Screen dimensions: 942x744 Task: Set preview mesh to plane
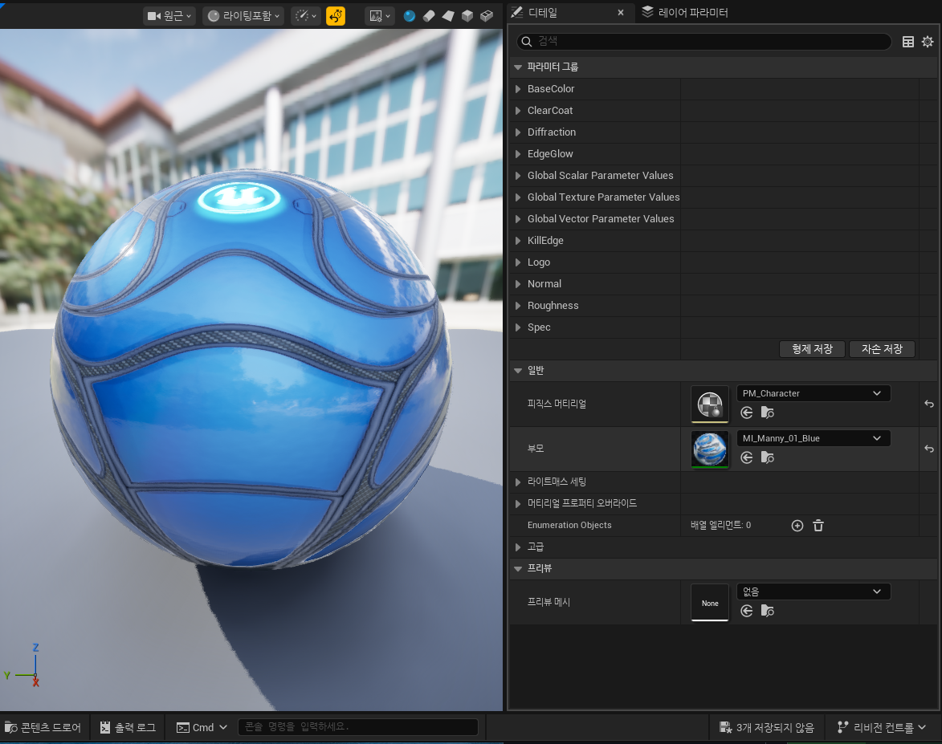pyautogui.click(x=448, y=15)
